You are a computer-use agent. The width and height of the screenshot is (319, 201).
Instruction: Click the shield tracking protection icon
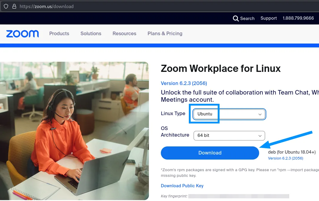6,6
